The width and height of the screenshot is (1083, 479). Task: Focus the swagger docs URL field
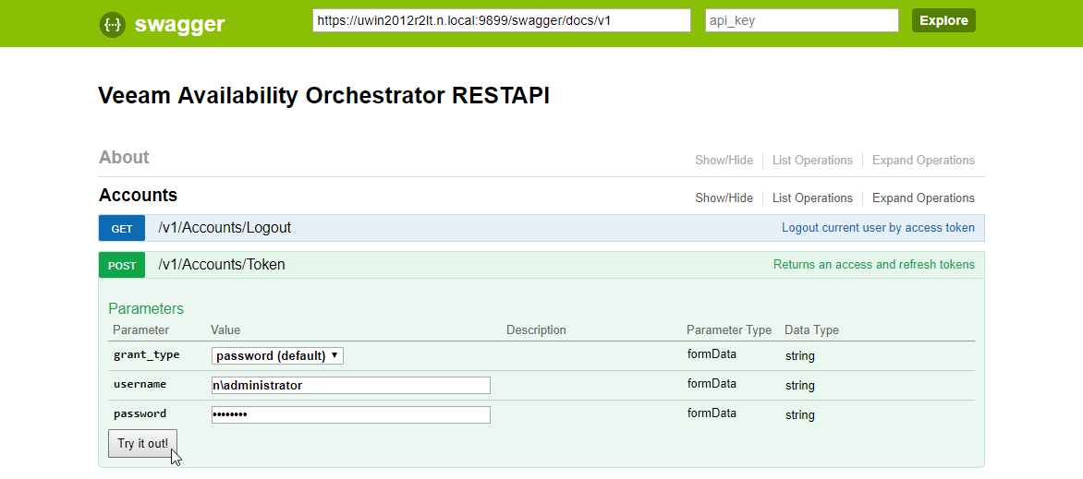click(x=502, y=20)
